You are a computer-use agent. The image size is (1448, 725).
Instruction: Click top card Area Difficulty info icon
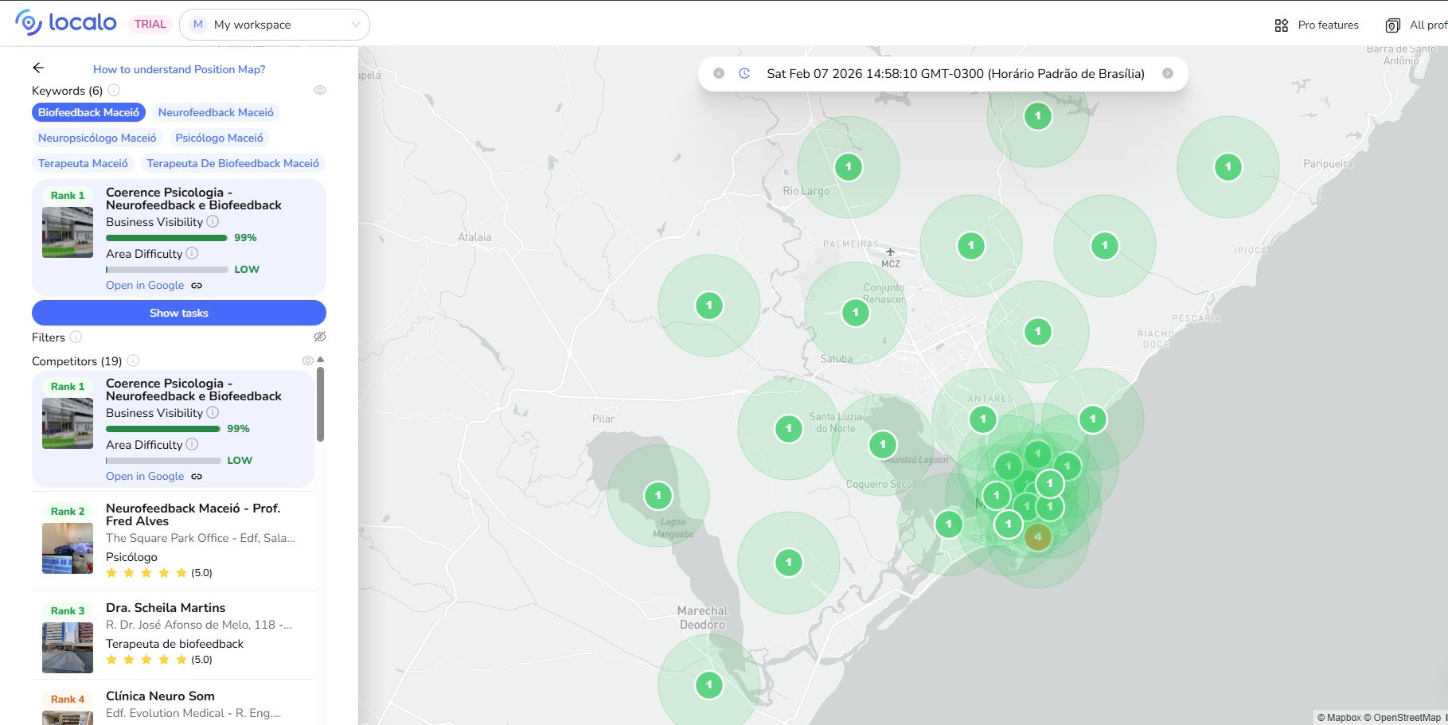pos(192,253)
